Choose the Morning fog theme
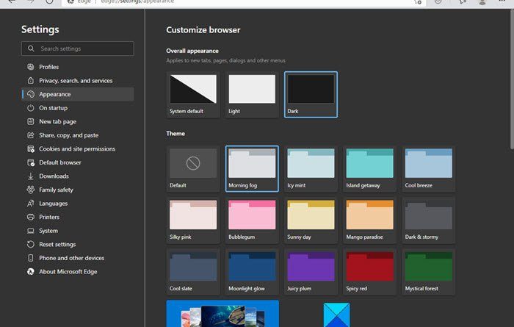514x327 pixels. 252,169
